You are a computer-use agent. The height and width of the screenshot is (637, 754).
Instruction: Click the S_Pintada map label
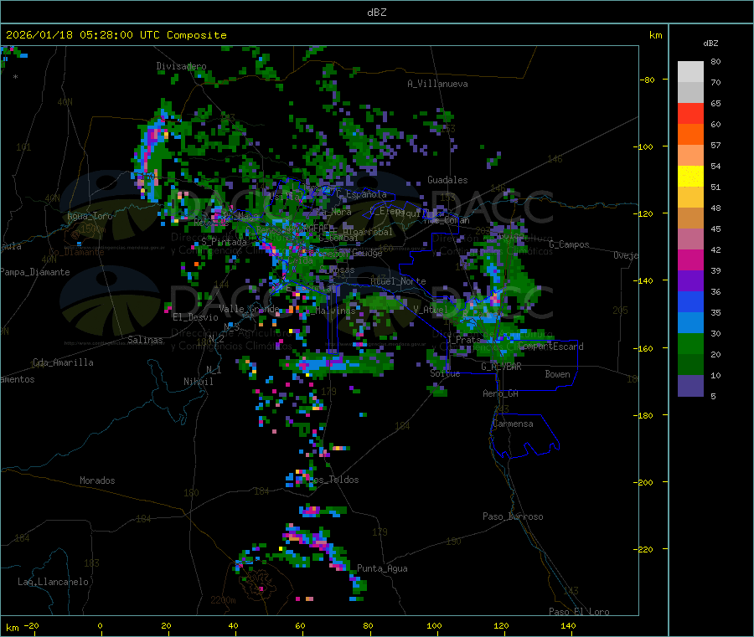(224, 242)
